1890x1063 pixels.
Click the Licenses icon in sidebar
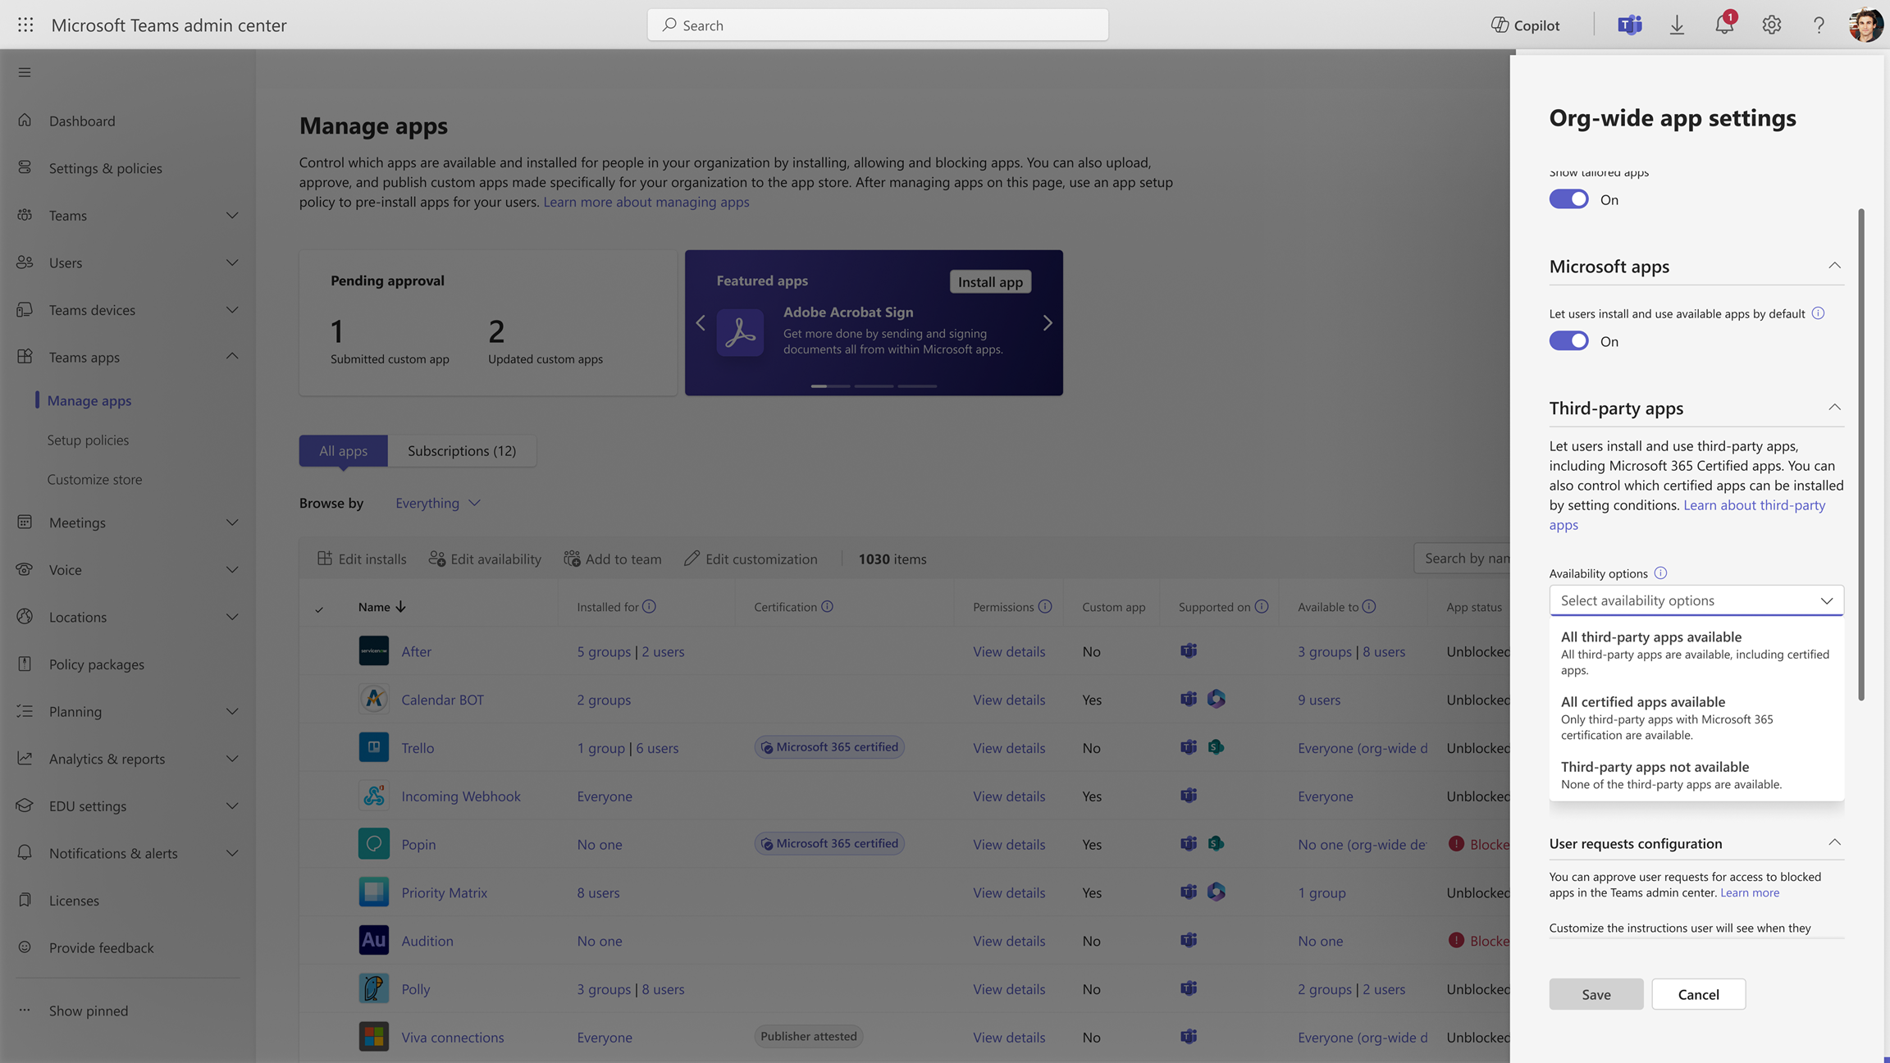pos(25,900)
